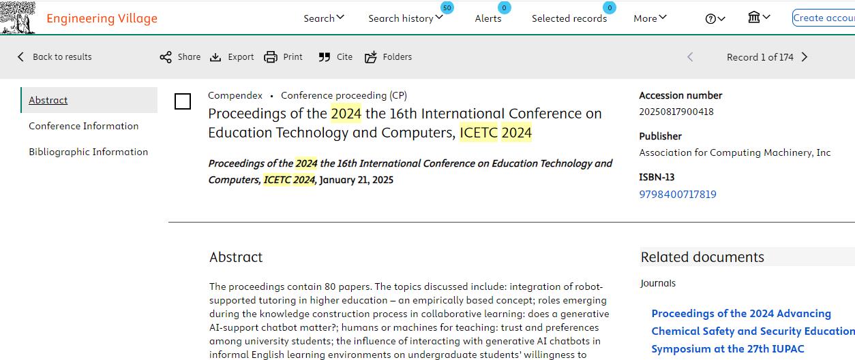
Task: Click Selected records count badge
Action: [x=610, y=8]
